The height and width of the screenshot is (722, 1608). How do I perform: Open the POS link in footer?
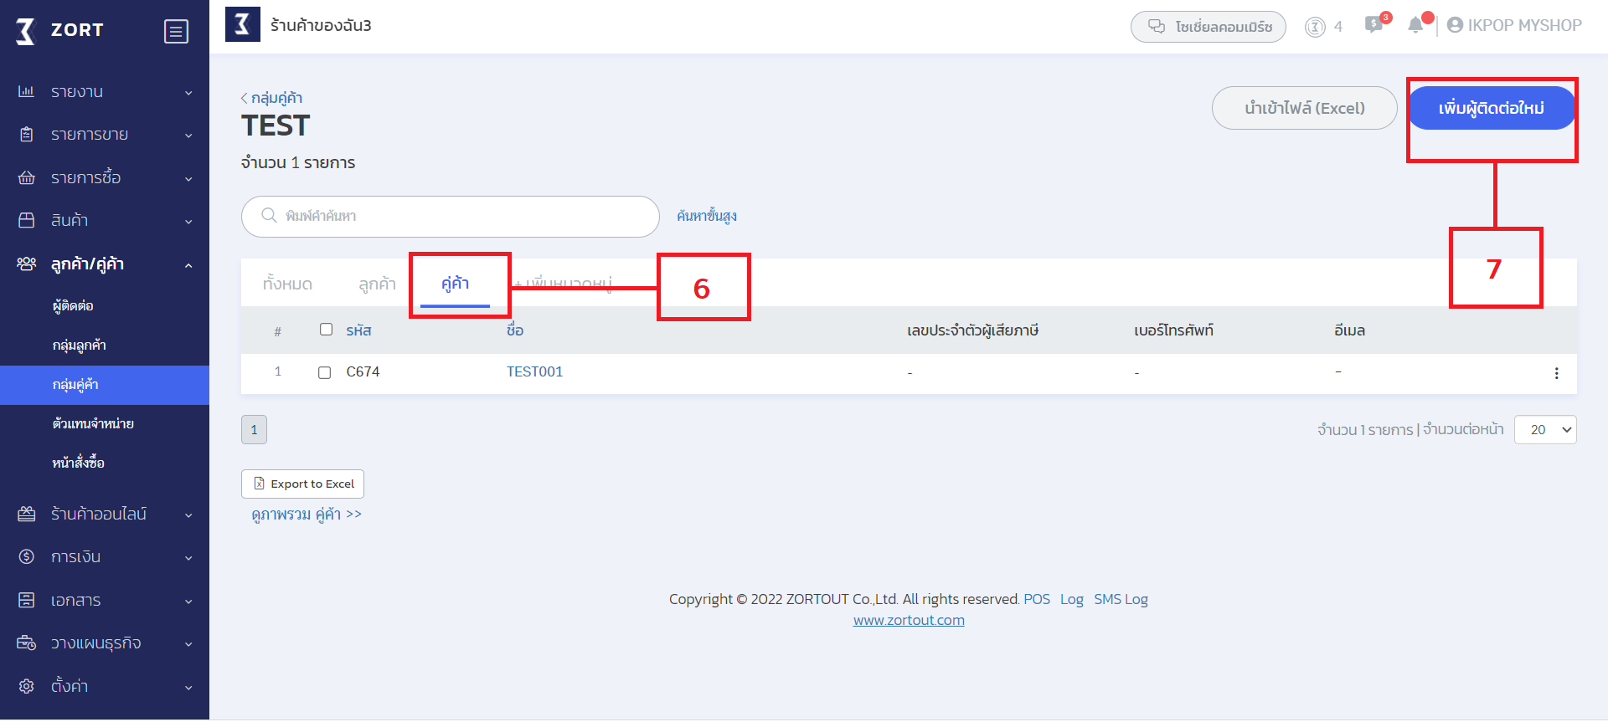(x=1037, y=599)
